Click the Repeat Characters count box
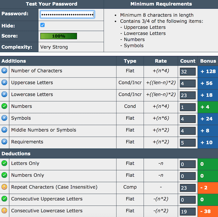This screenshot has height=217, width=218. point(188,188)
